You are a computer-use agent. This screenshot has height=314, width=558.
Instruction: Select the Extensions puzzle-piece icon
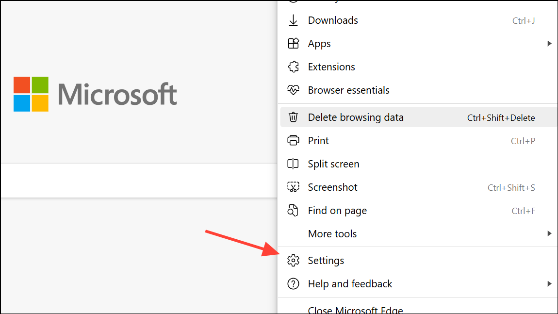pos(293,67)
